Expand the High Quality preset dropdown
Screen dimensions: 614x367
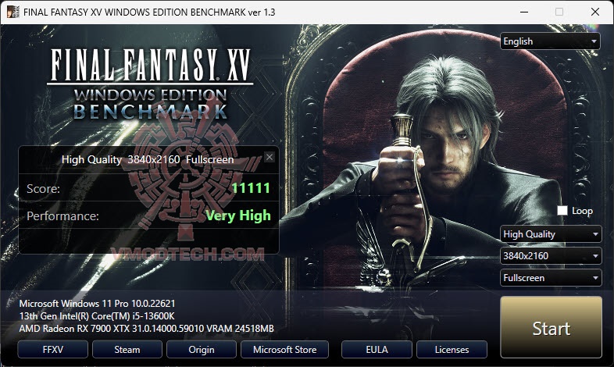tap(551, 234)
